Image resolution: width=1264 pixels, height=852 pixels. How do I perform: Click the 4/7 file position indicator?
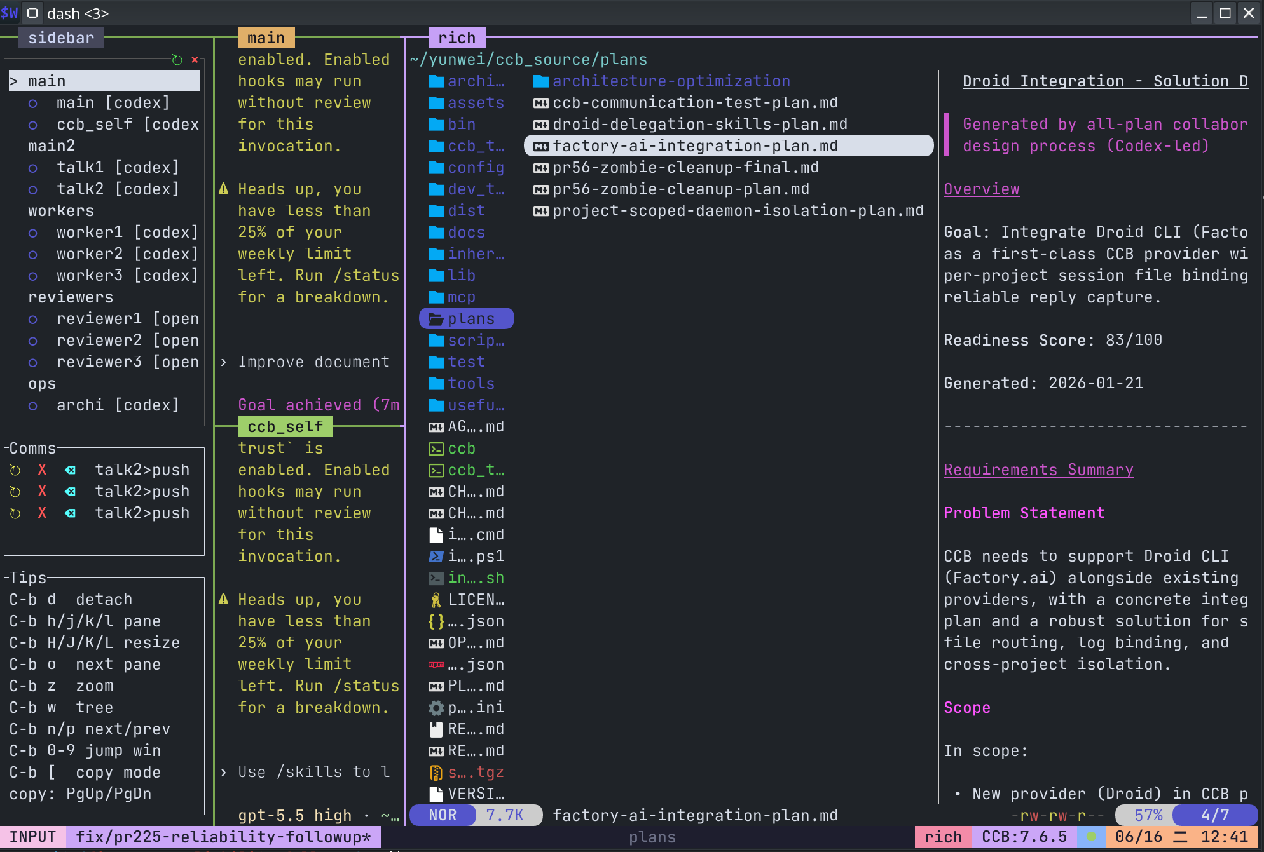1215,815
